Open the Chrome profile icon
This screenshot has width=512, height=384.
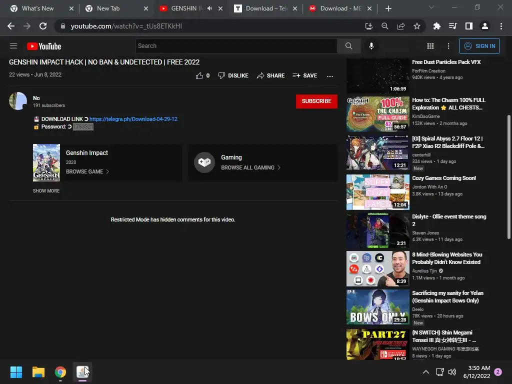484,26
